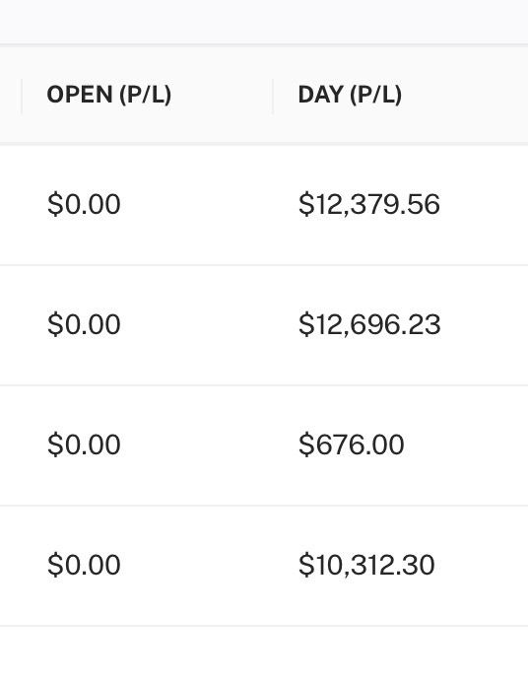This screenshot has width=528, height=684.
Task: Click the gray bar above the table header
Action: (x=264, y=22)
